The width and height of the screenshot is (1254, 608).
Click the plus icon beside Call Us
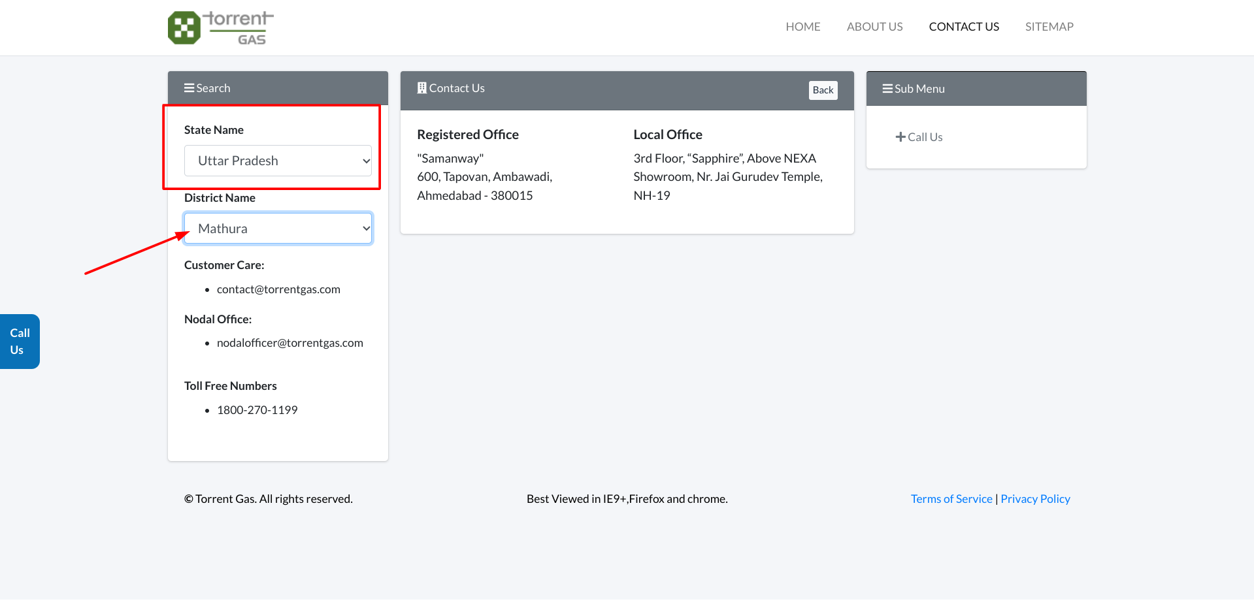(900, 137)
